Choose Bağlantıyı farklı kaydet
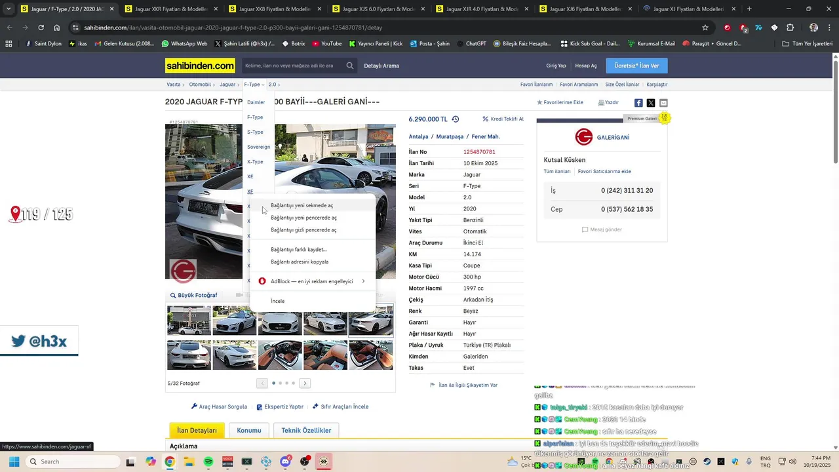This screenshot has width=839, height=472. [x=313, y=249]
